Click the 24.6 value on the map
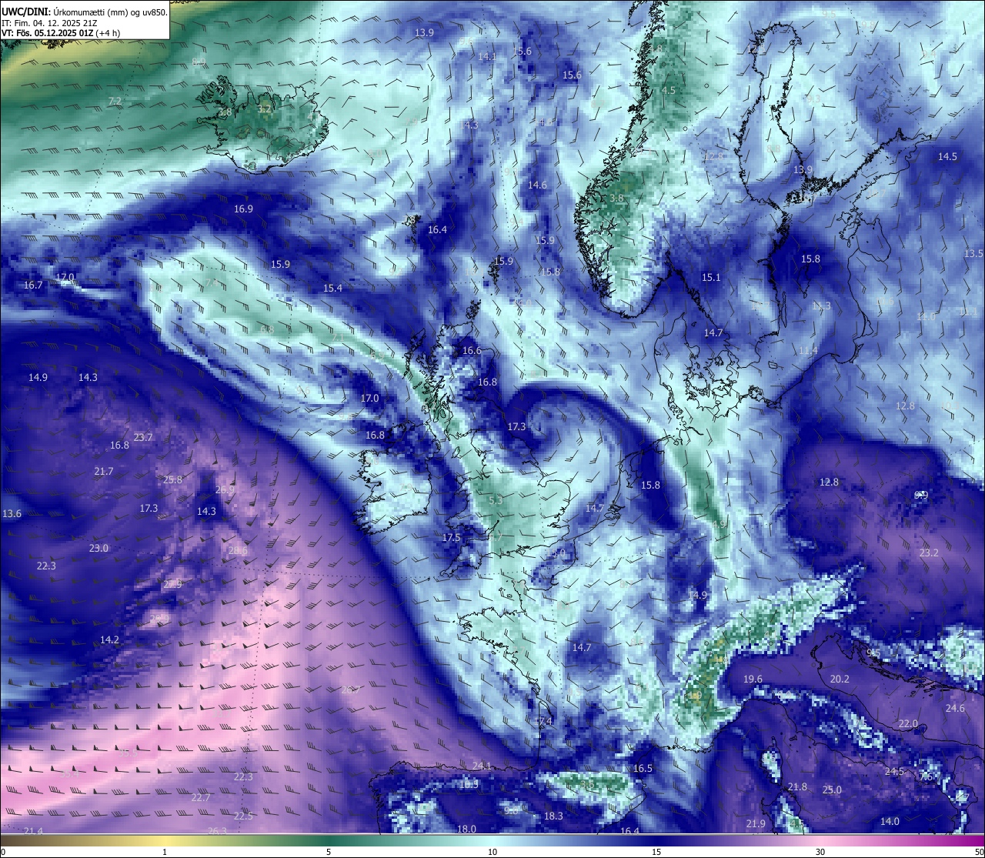Screen dimensions: 985x858 955,708
